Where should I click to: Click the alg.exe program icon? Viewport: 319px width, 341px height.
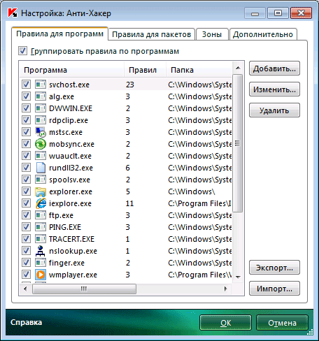coord(41,96)
